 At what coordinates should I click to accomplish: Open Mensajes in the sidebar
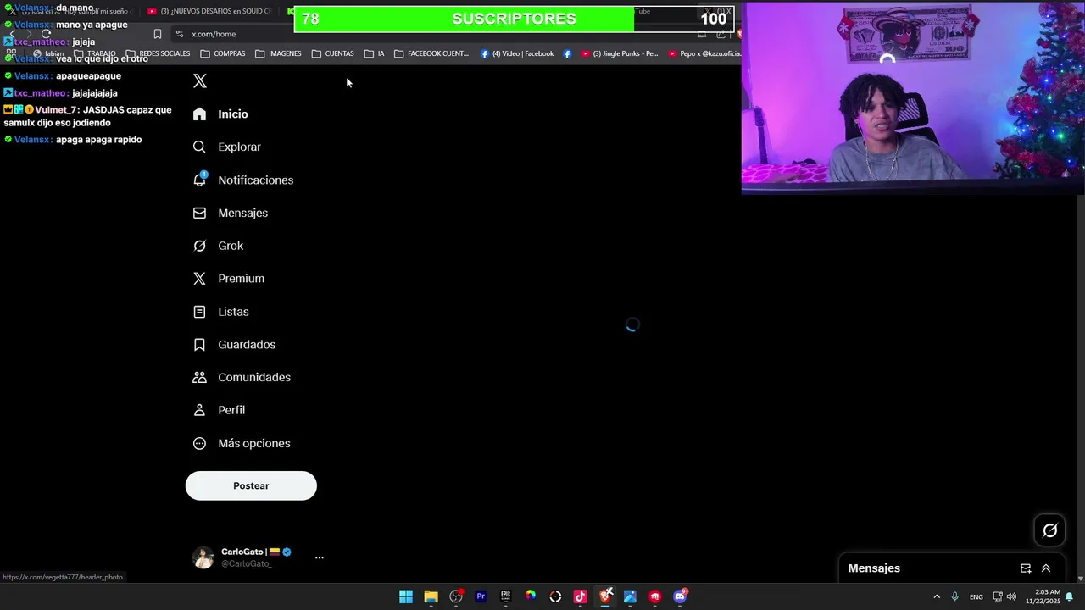point(230,213)
